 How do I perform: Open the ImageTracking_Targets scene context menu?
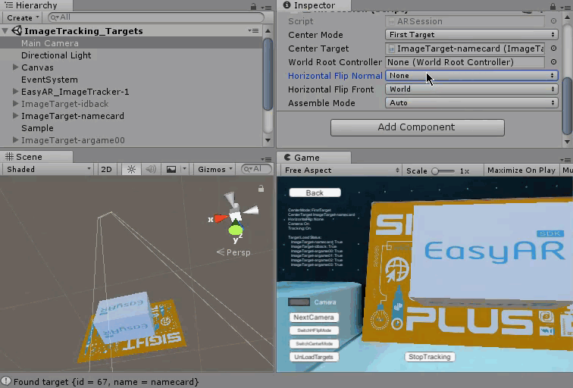click(x=253, y=30)
